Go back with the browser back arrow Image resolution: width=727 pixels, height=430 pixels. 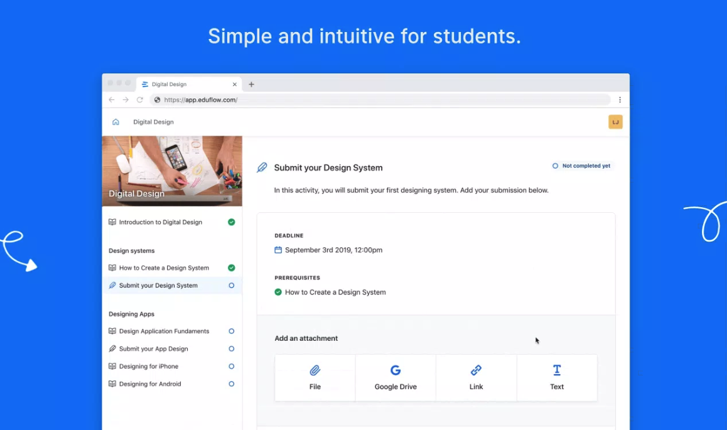point(112,100)
